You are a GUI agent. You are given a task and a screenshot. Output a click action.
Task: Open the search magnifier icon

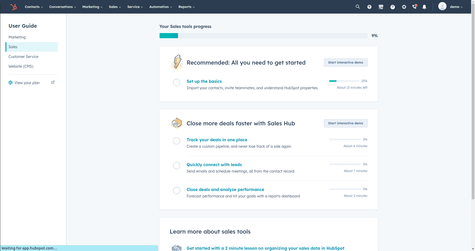coord(358,7)
